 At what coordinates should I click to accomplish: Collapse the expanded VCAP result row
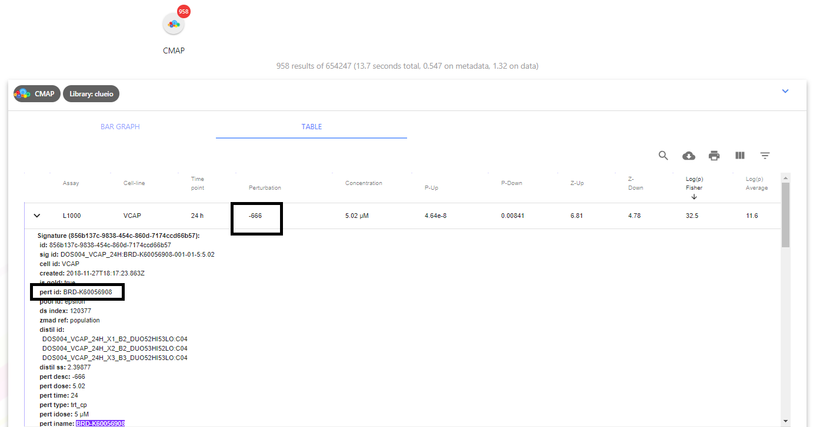37,215
